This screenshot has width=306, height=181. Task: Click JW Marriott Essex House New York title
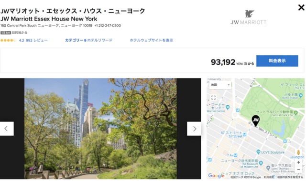tap(49, 19)
